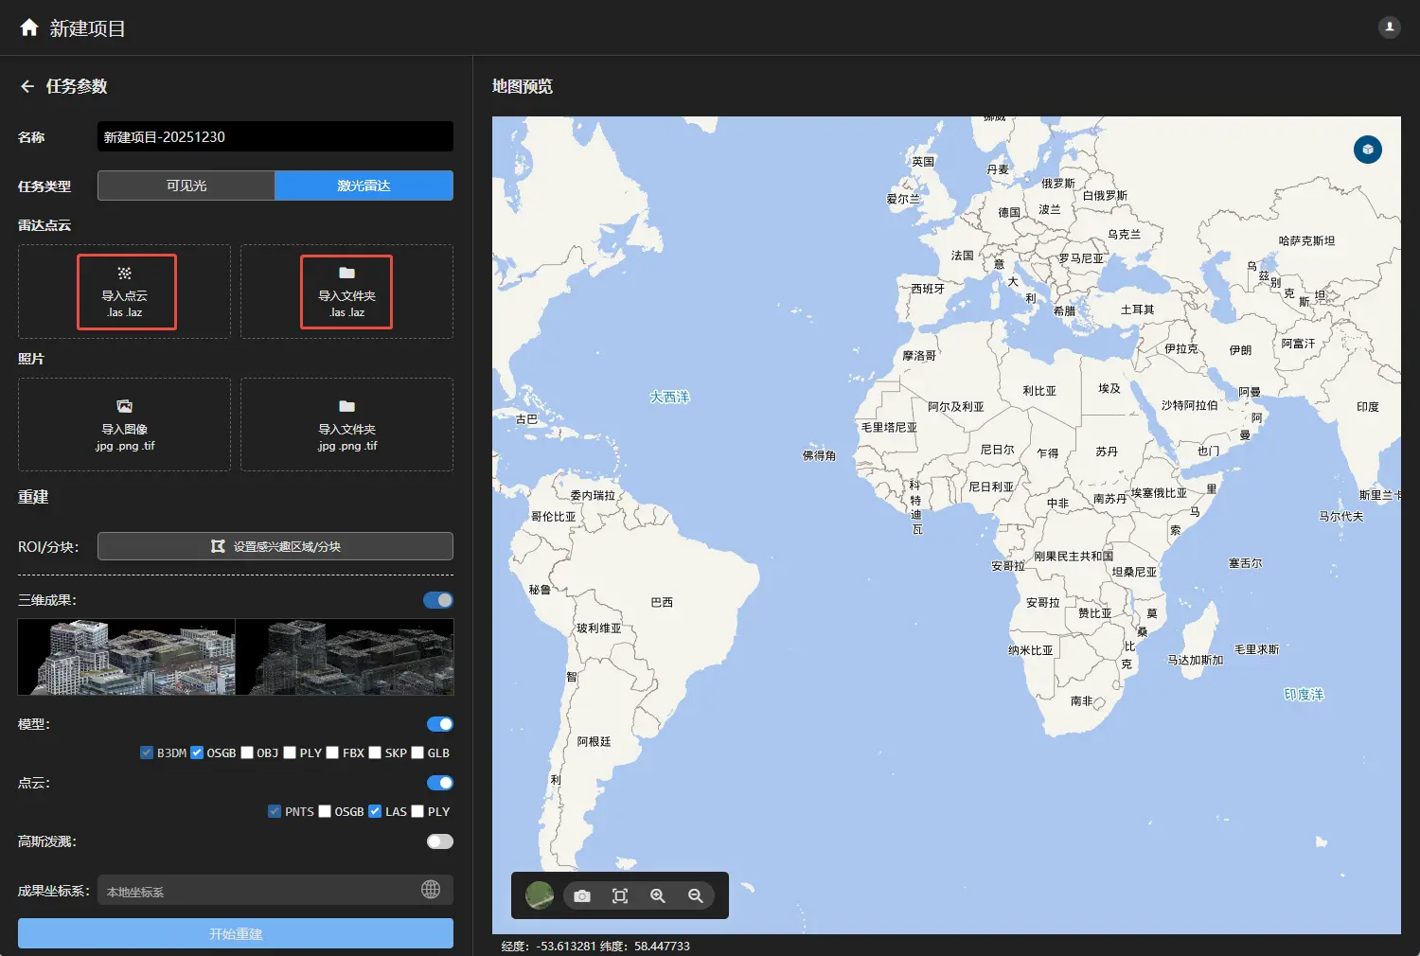1420x956 pixels.
Task: Switch task type to visible light tab
Action: [x=186, y=186]
